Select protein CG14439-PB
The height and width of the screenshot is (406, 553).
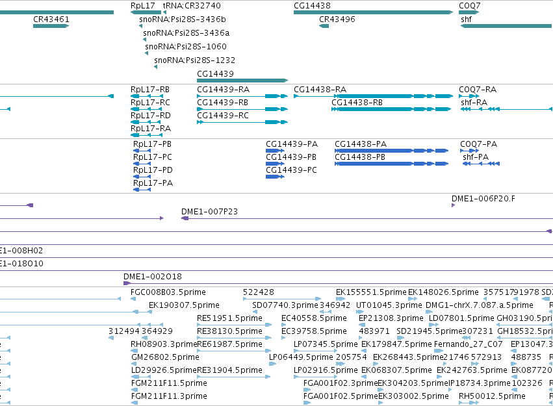click(x=291, y=157)
